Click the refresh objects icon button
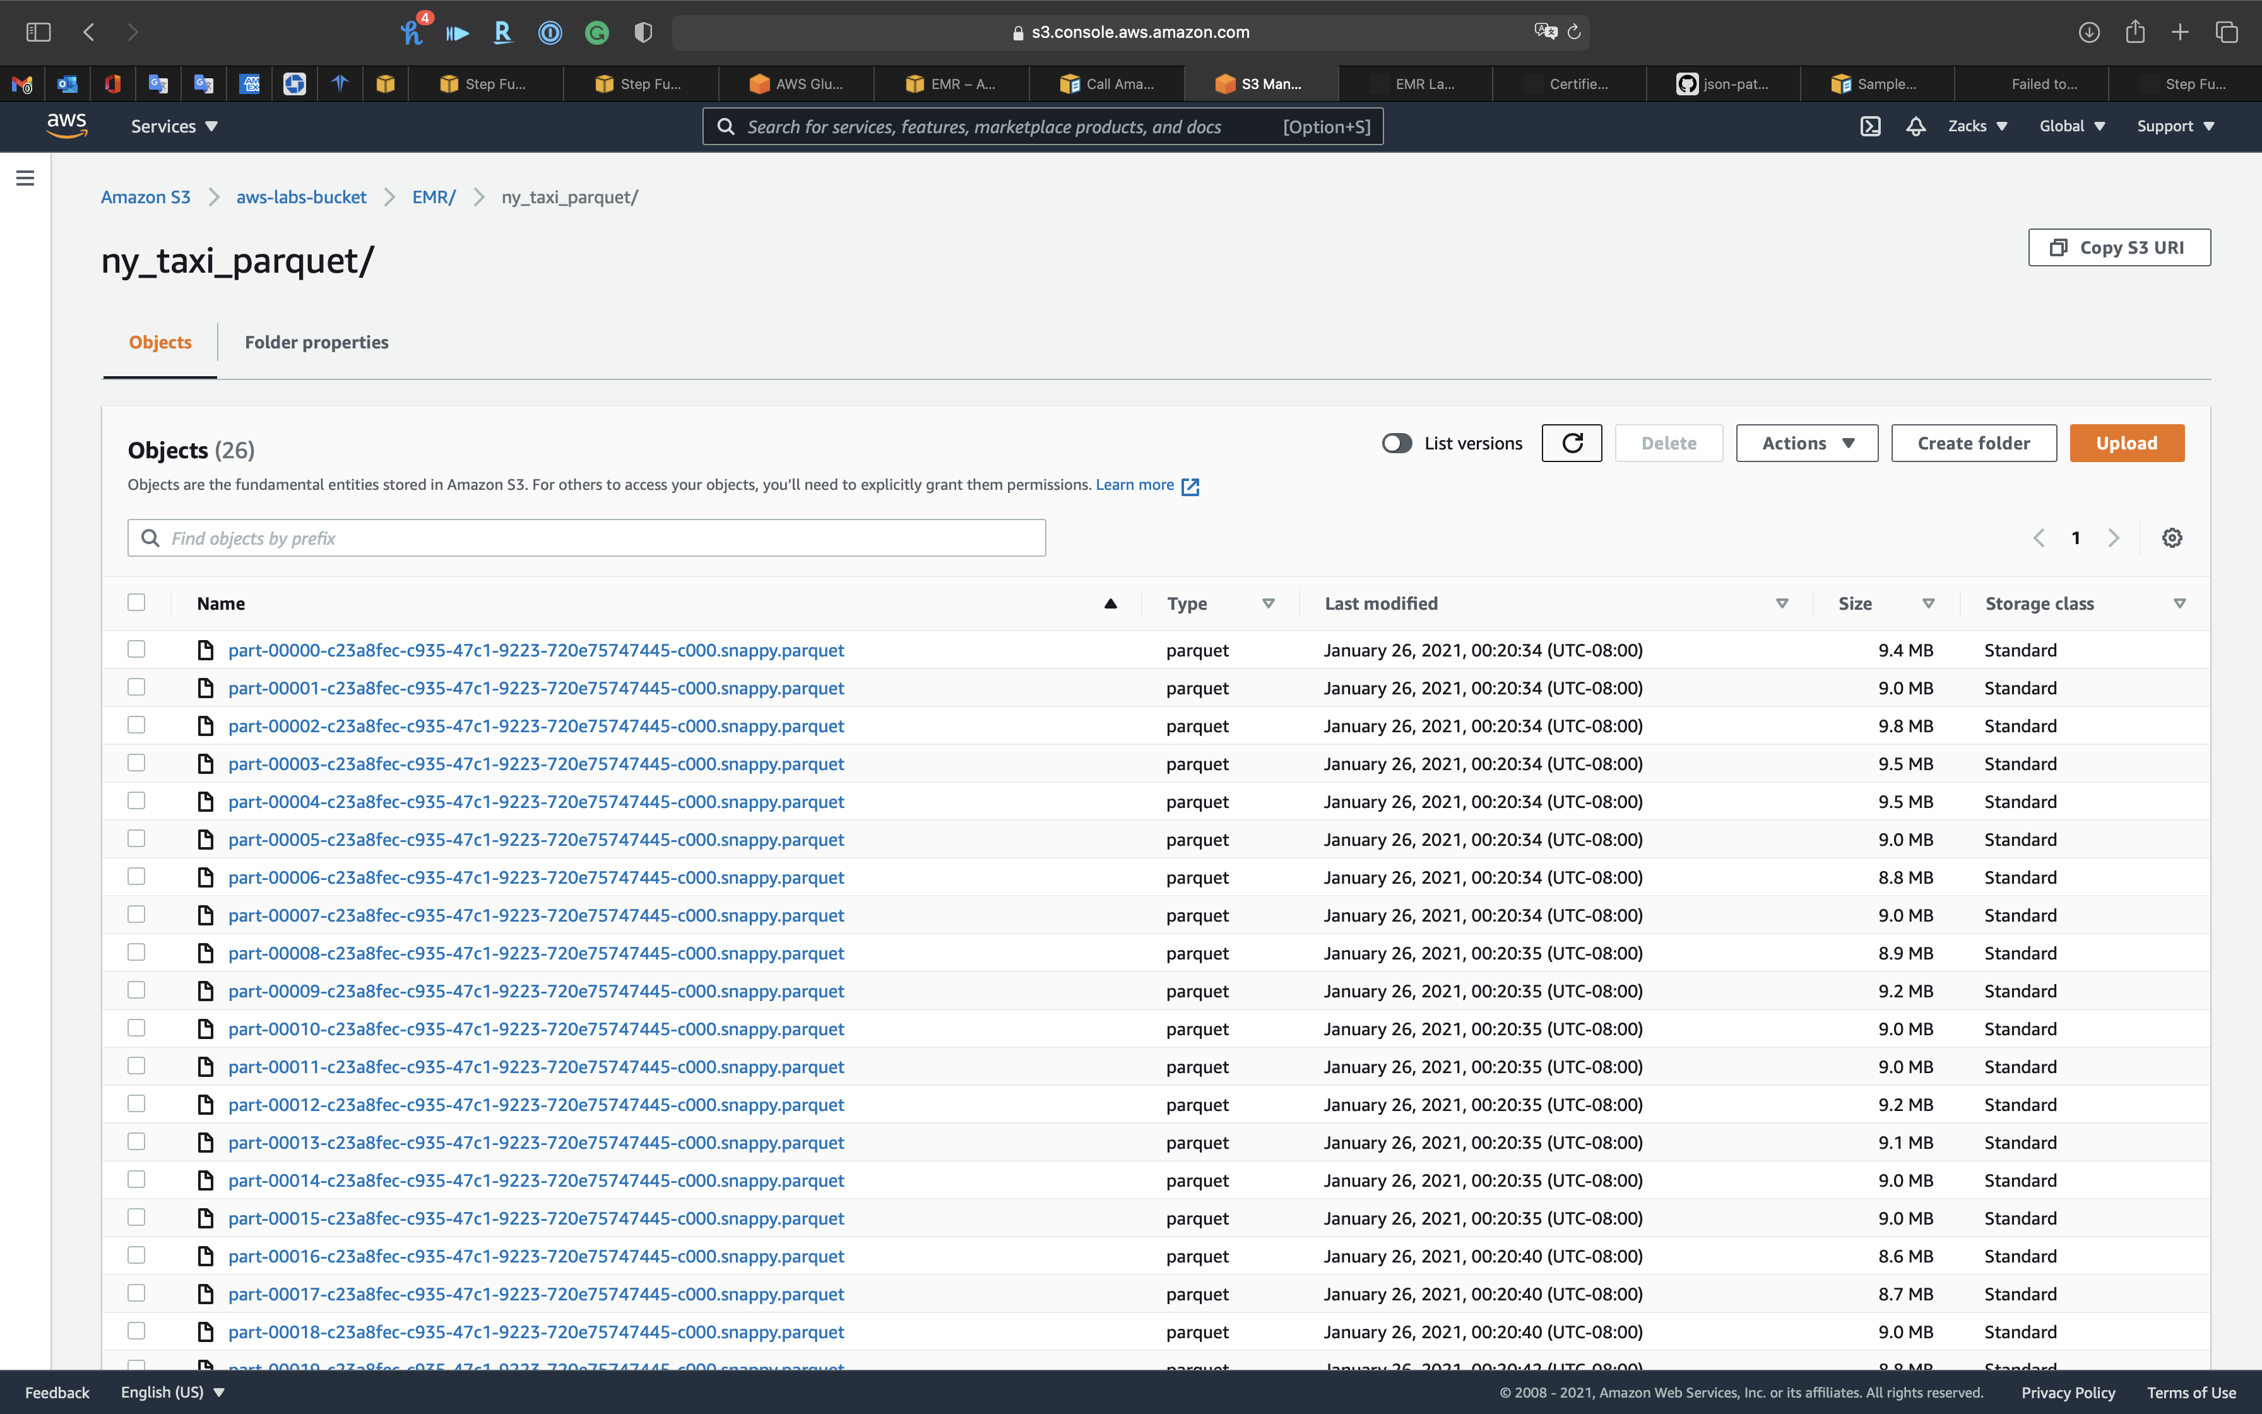 click(1572, 443)
